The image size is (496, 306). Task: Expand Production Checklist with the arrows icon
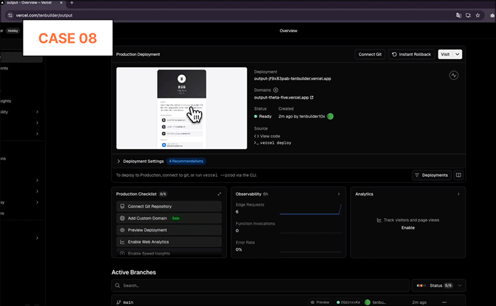pos(219,194)
